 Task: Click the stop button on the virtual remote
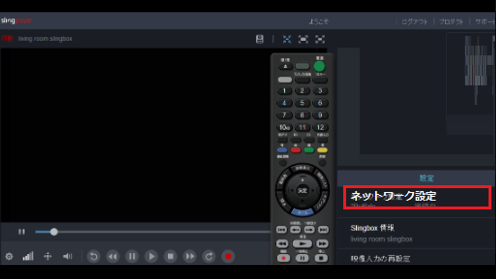[x=321, y=258]
